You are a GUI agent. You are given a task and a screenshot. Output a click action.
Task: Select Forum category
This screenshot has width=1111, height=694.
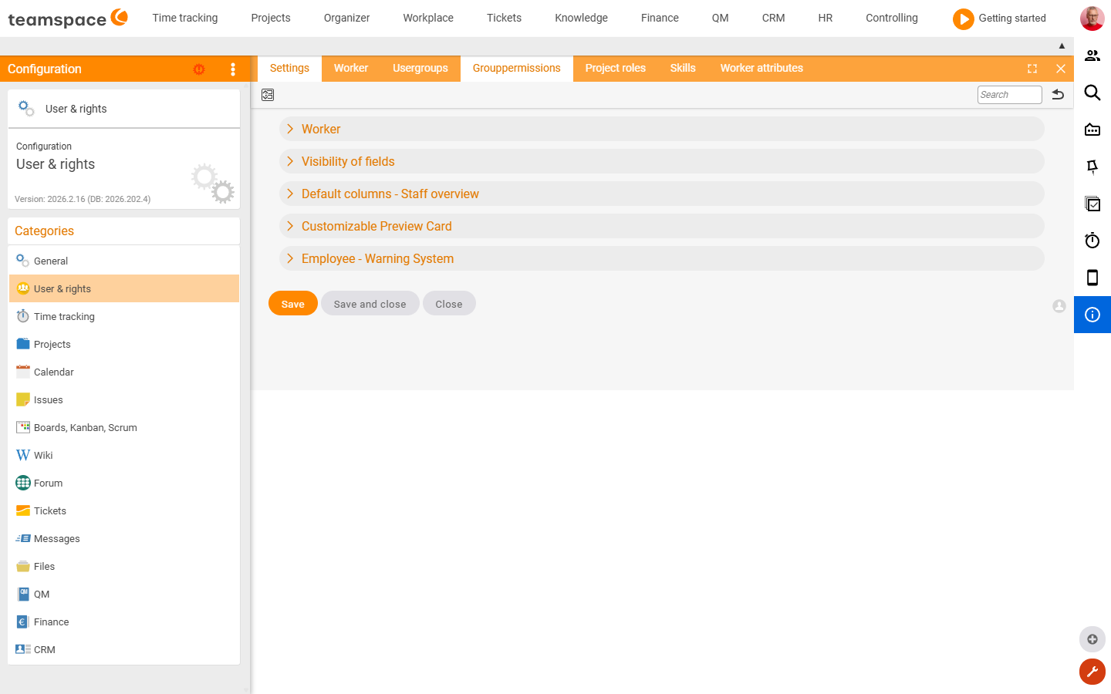pos(124,483)
